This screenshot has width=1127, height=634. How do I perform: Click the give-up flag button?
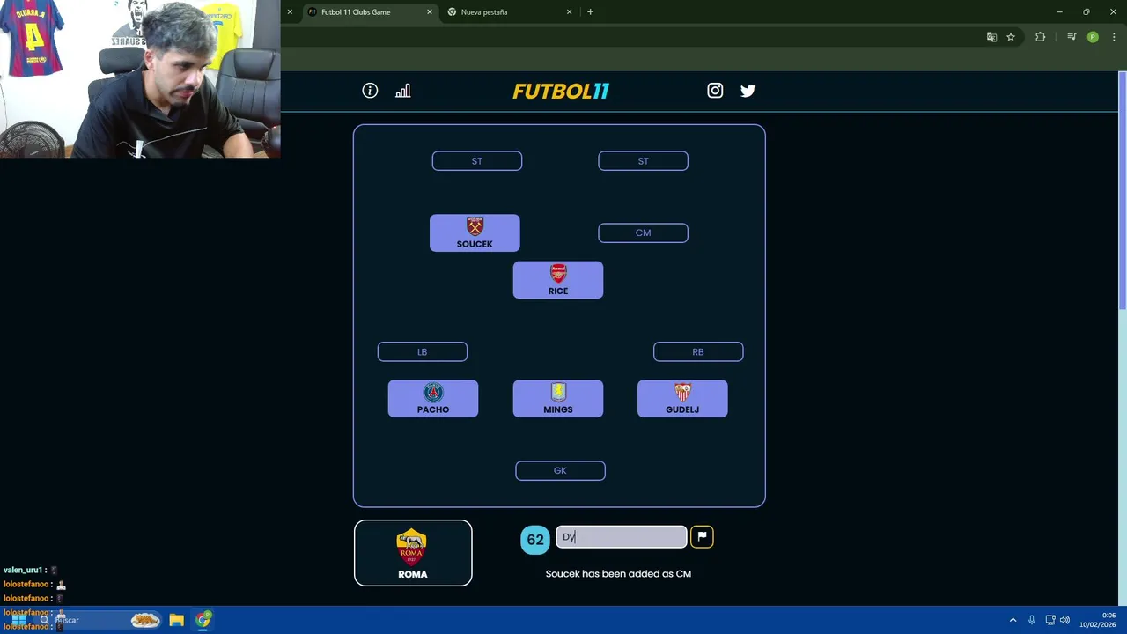[x=702, y=536]
